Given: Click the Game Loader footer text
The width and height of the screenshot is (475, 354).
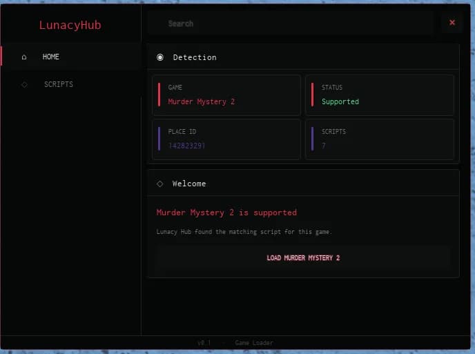Looking at the screenshot, I should (254, 343).
